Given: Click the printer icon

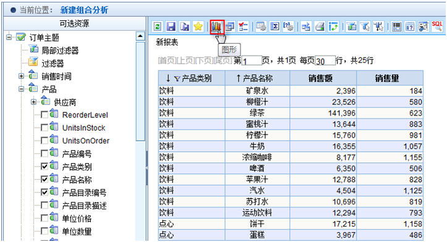Looking at the screenshot, I should tap(320, 27).
